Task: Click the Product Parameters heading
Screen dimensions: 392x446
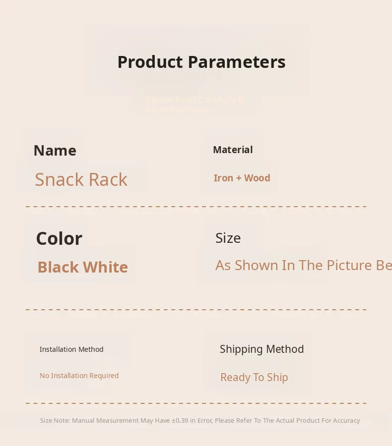Action: (x=201, y=62)
